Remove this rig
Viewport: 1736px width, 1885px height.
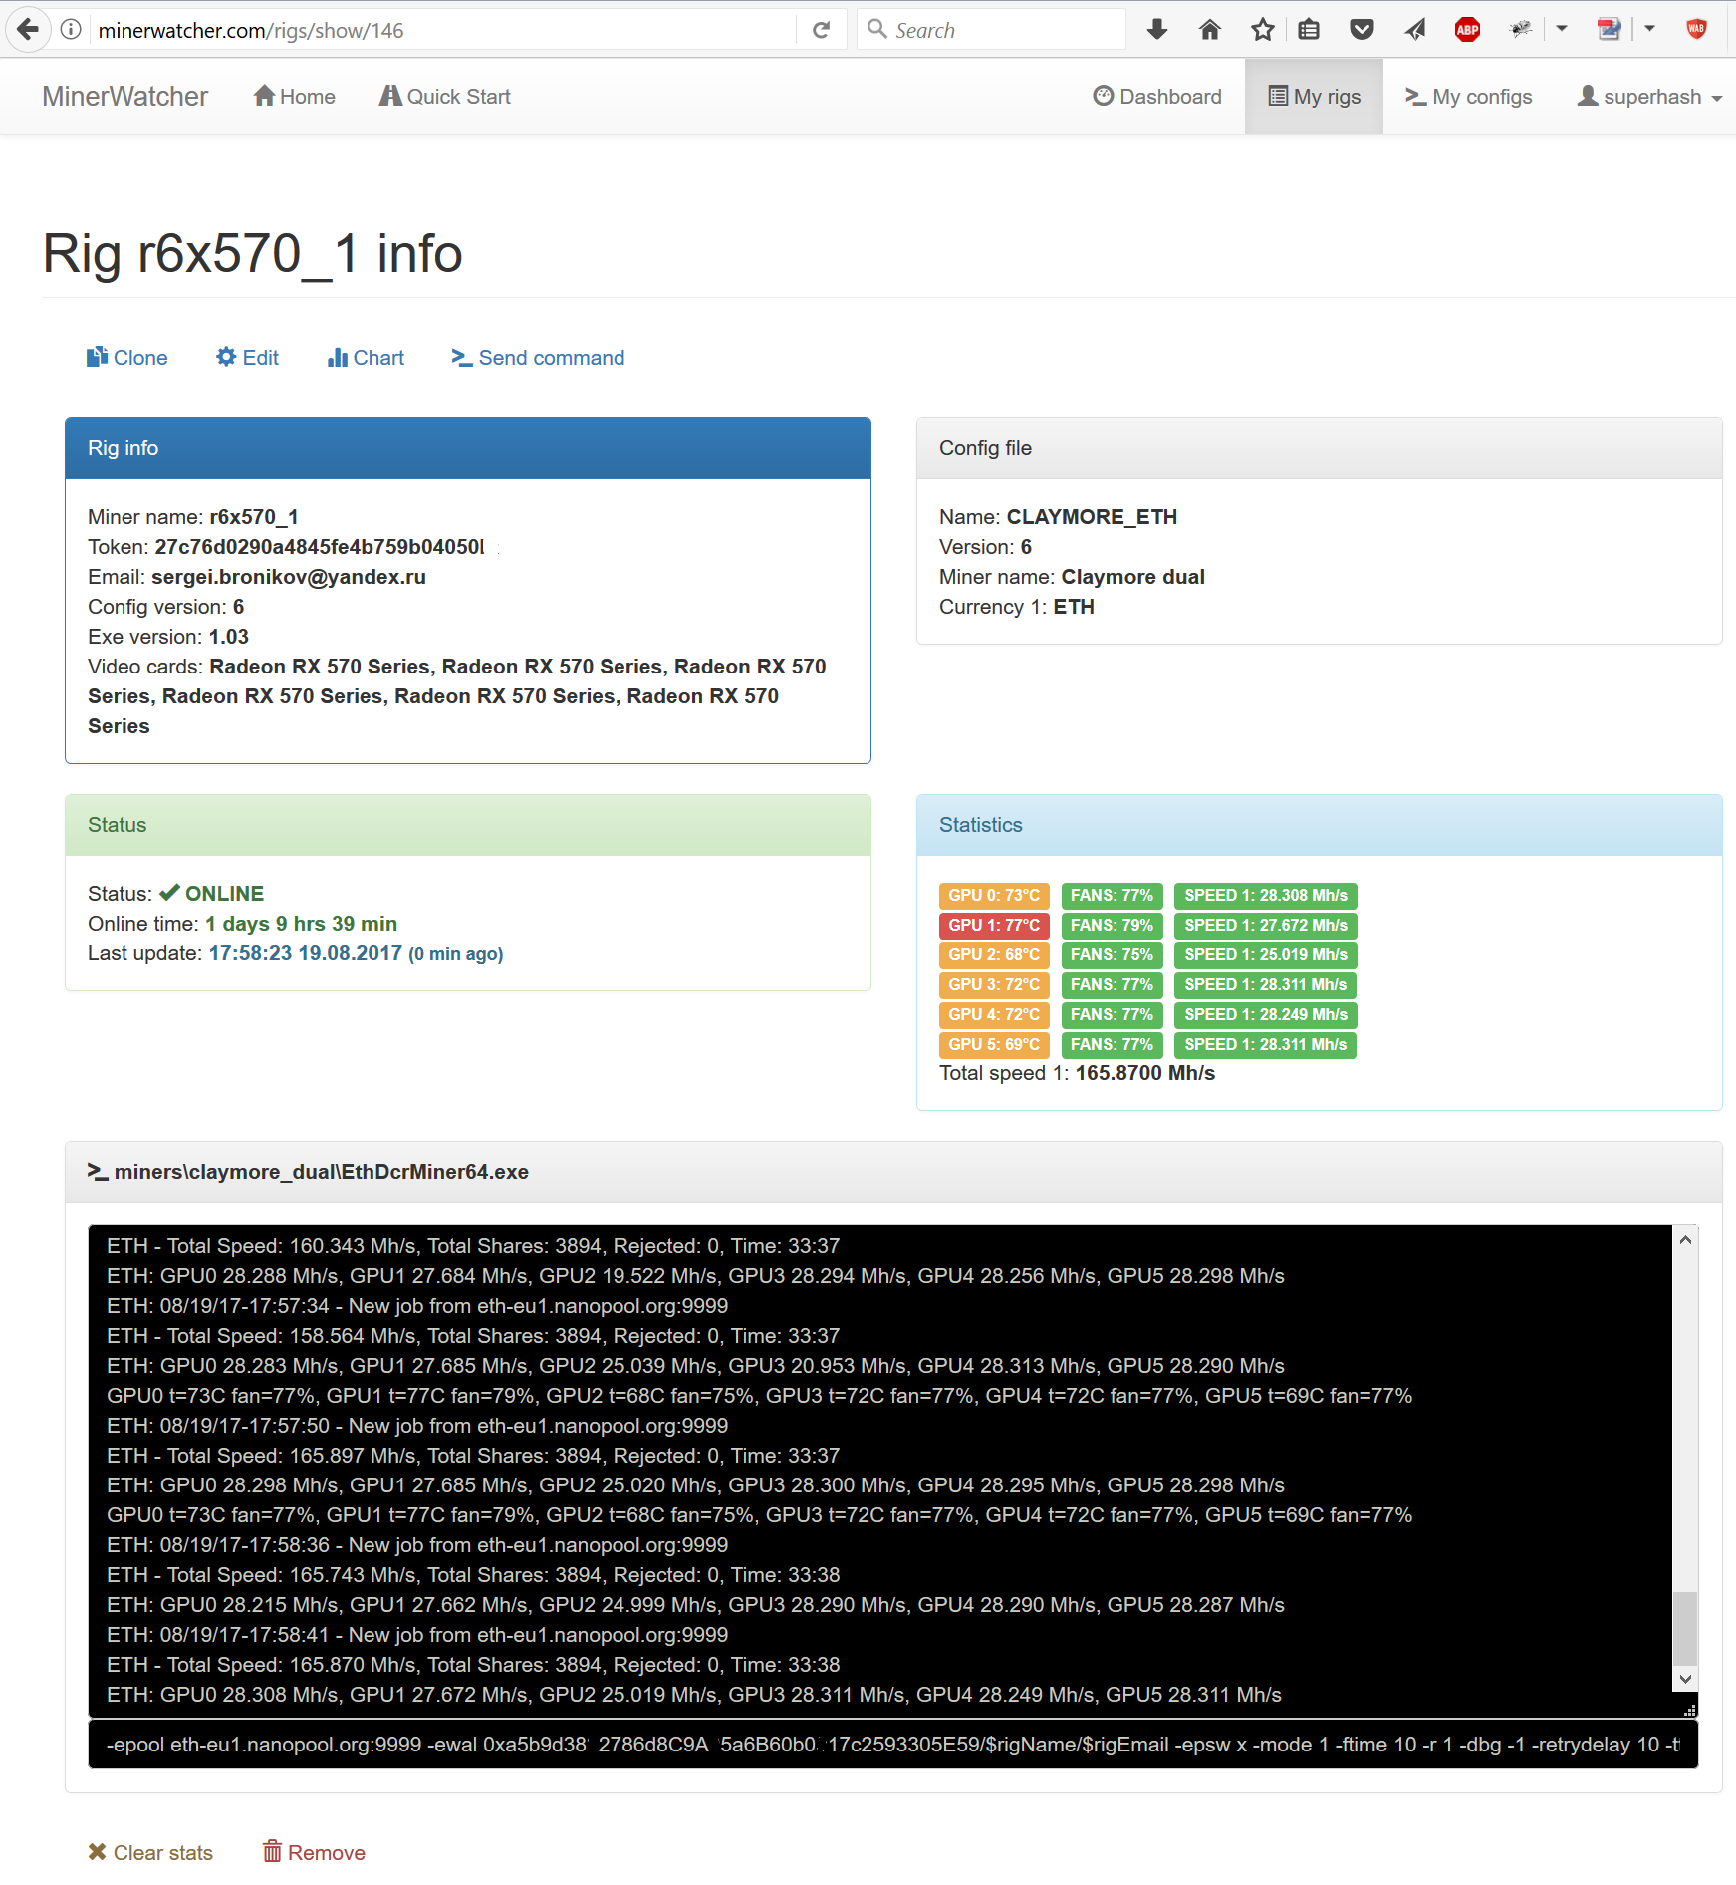pos(314,1852)
